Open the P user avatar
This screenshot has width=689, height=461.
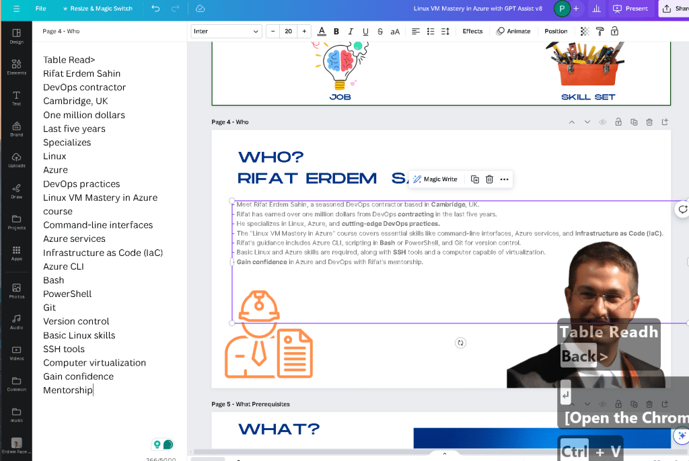click(562, 8)
